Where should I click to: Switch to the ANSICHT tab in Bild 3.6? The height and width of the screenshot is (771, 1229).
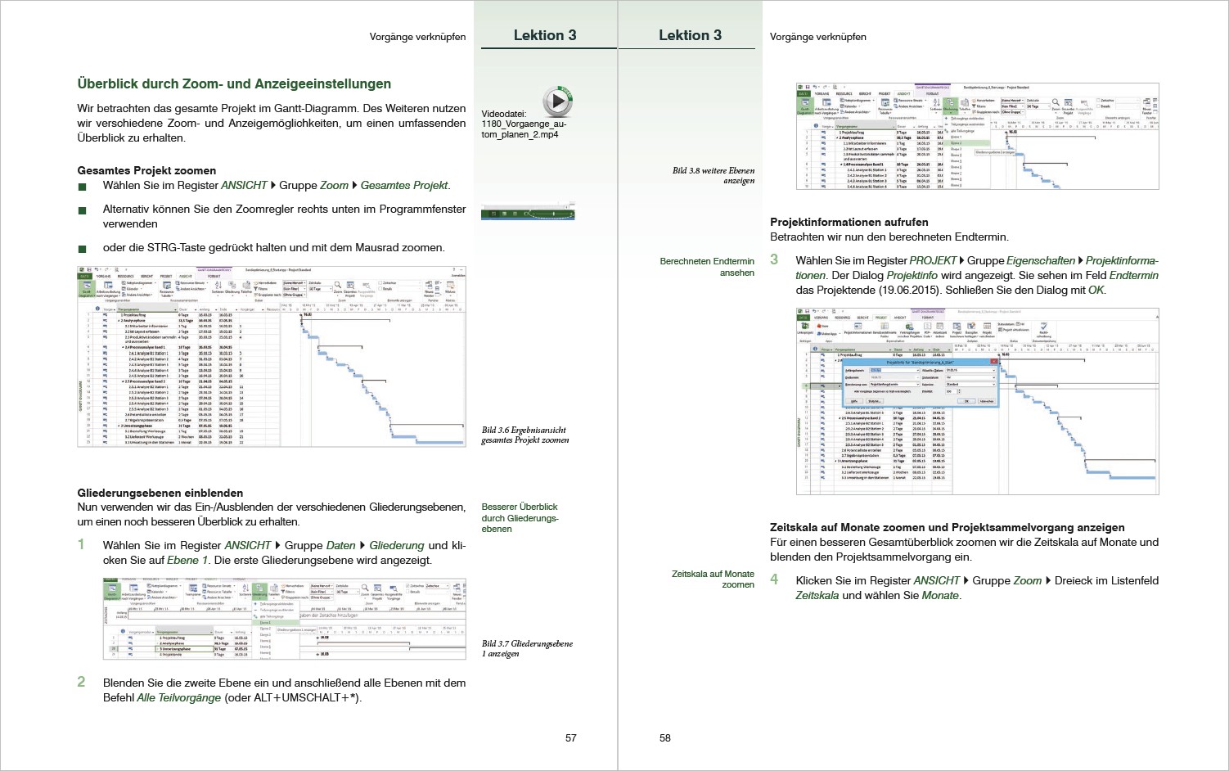[x=185, y=277]
